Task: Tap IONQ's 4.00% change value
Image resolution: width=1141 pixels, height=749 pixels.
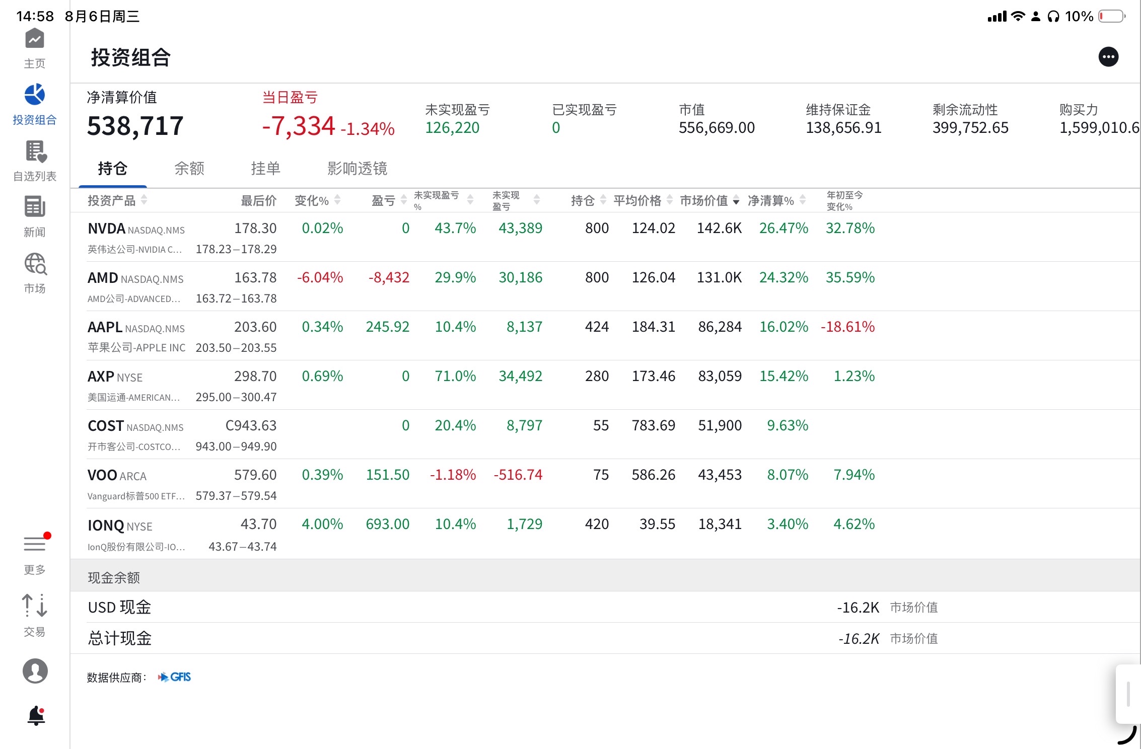Action: coord(322,524)
